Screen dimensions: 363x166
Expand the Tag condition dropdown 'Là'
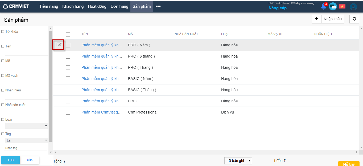click(x=27, y=140)
